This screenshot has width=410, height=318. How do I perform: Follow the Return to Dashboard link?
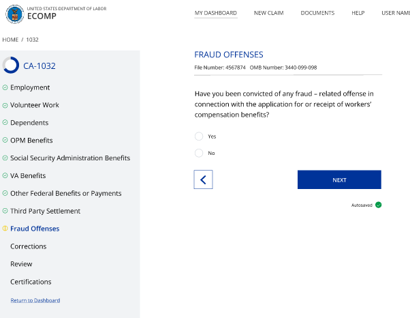[35, 300]
